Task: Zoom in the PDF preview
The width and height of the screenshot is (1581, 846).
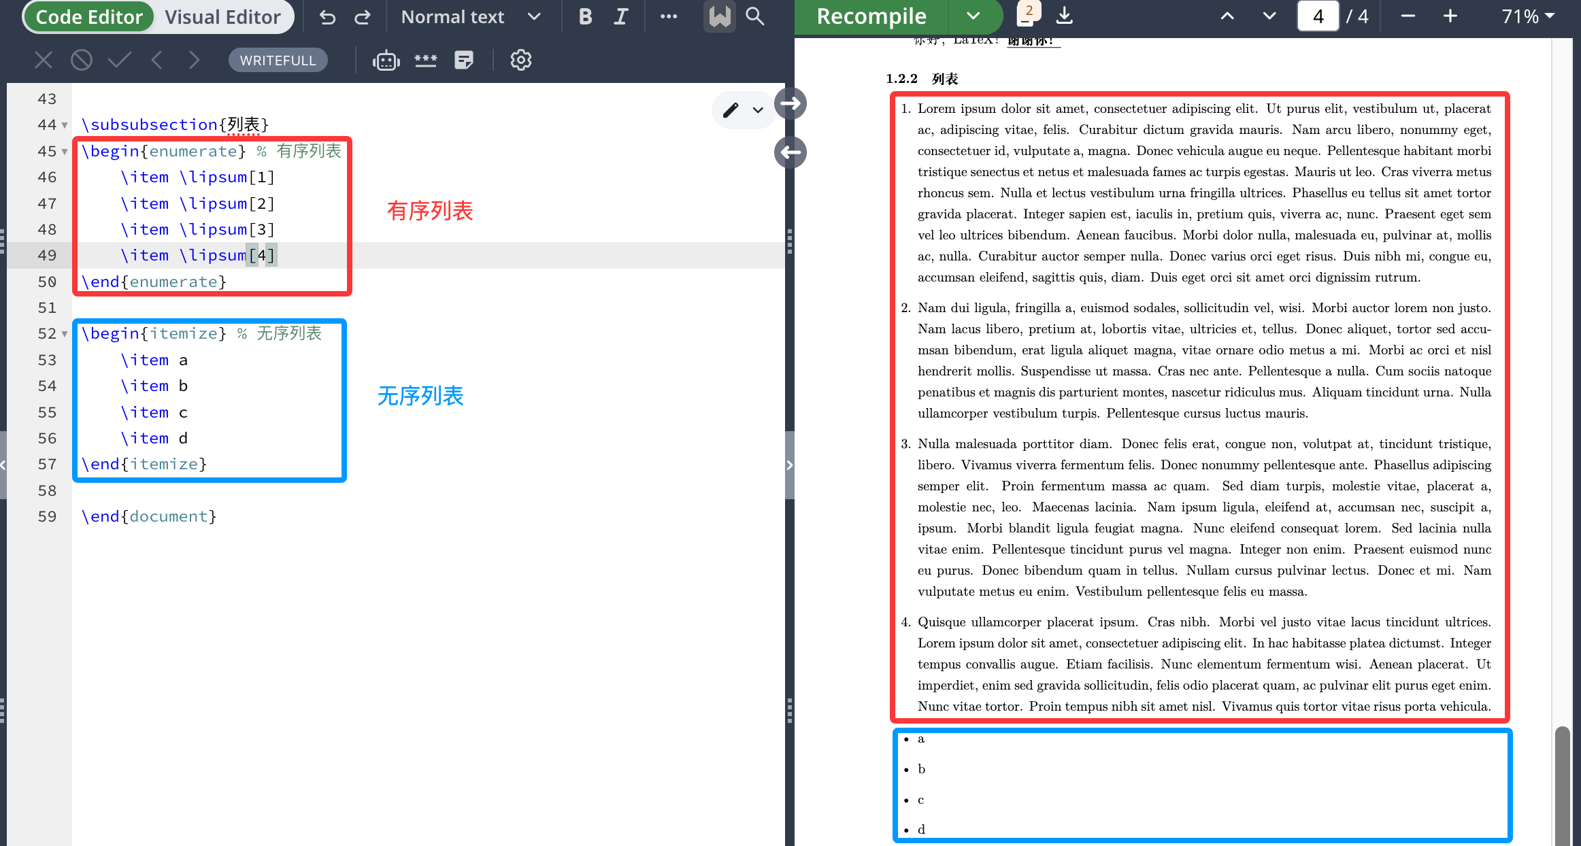Action: pyautogui.click(x=1450, y=16)
